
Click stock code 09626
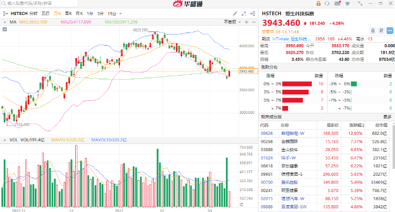267,133
